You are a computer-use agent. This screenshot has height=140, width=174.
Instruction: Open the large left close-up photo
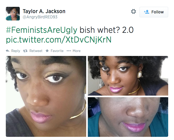click(x=46, y=96)
